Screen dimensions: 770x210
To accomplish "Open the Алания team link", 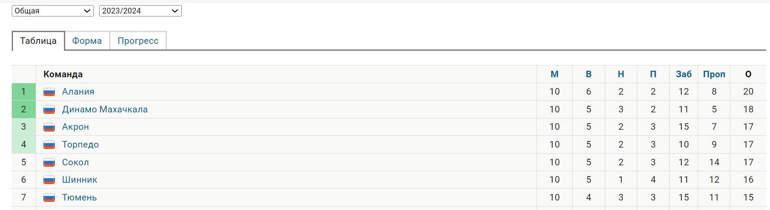I will click(x=78, y=92).
